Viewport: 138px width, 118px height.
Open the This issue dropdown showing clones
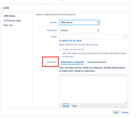[x=79, y=30]
